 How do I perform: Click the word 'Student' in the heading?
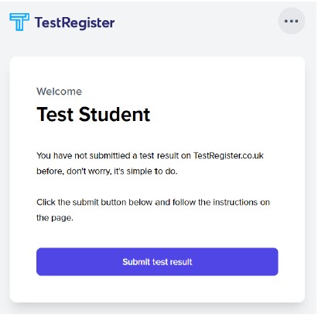click(x=115, y=114)
